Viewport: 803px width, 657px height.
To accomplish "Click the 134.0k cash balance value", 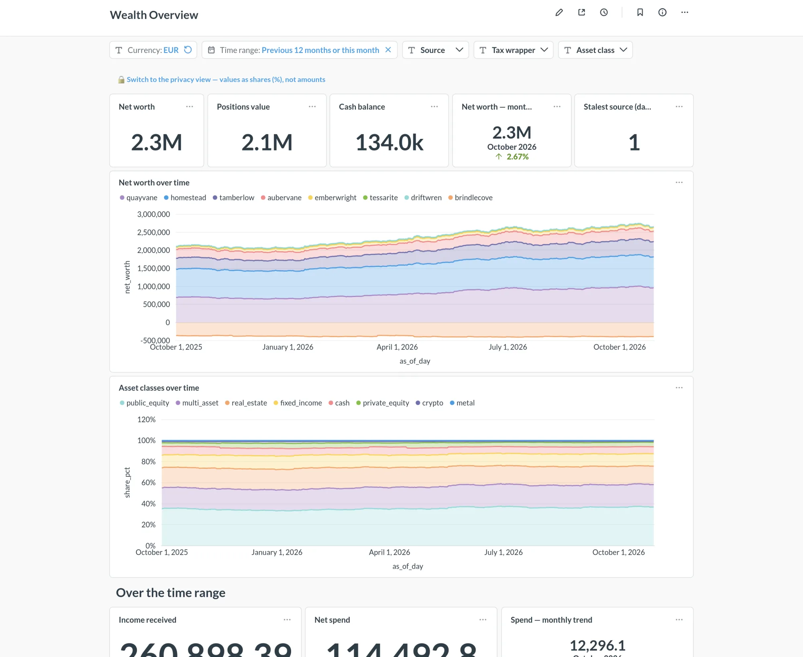I will (389, 142).
